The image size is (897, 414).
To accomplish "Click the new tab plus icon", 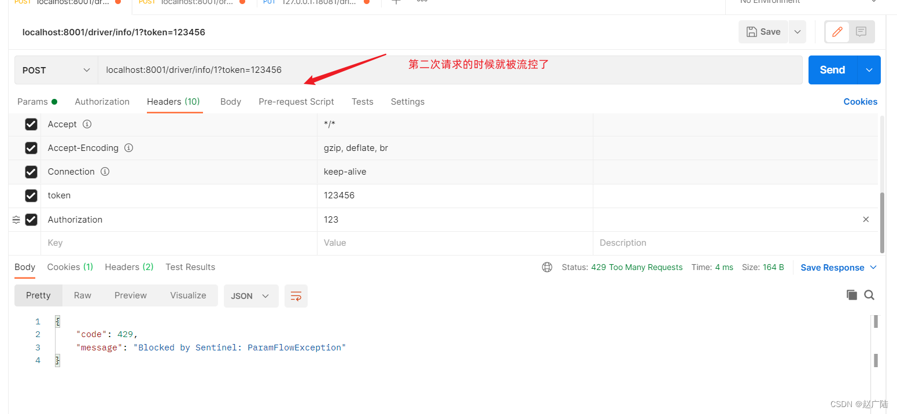I will 396,2.
